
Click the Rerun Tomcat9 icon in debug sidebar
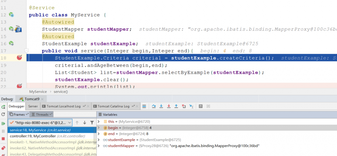click(x=3, y=107)
